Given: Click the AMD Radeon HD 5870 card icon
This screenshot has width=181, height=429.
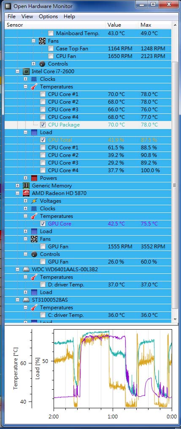Looking at the screenshot, I should click(x=26, y=193).
